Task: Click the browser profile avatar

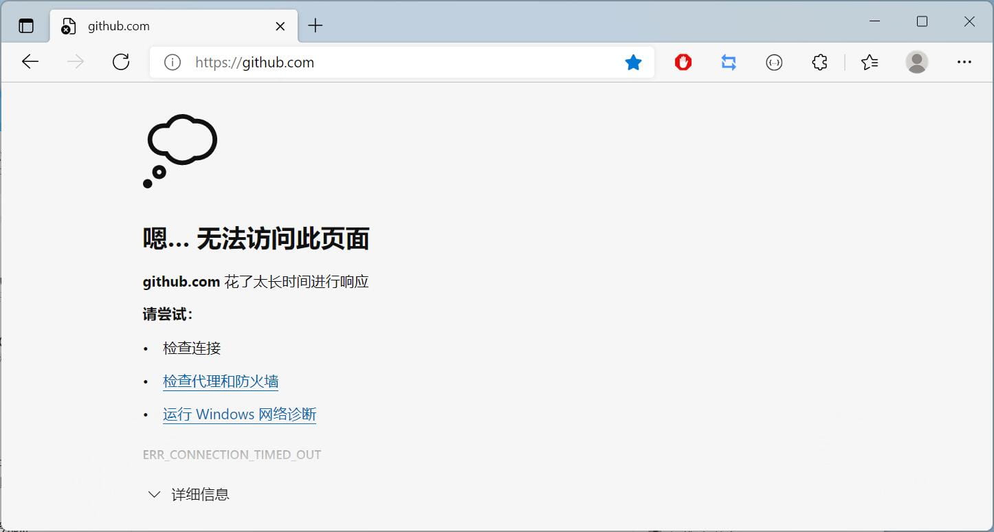Action: point(916,62)
